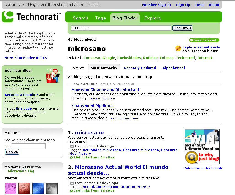Open the Microsano Tag link in What's New
This screenshot has height=195, width=235.
(x=21, y=171)
